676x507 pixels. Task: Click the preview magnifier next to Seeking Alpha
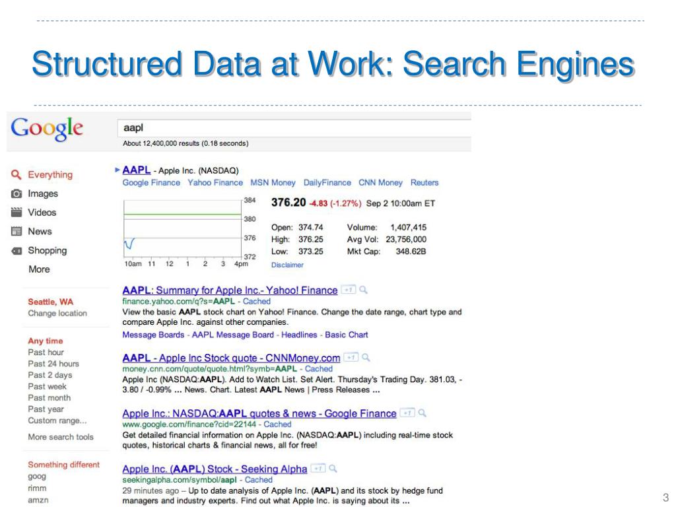tap(333, 468)
